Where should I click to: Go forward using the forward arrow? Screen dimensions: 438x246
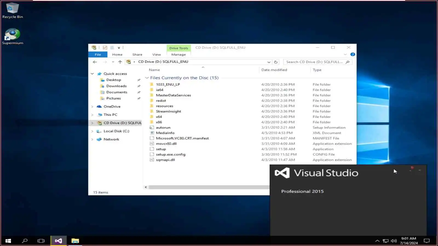click(105, 62)
